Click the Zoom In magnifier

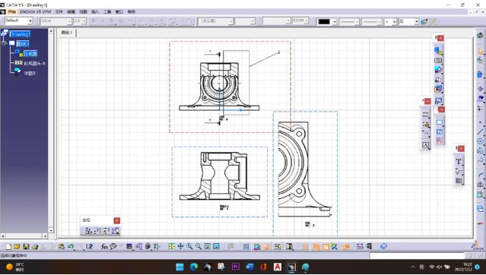point(189,246)
